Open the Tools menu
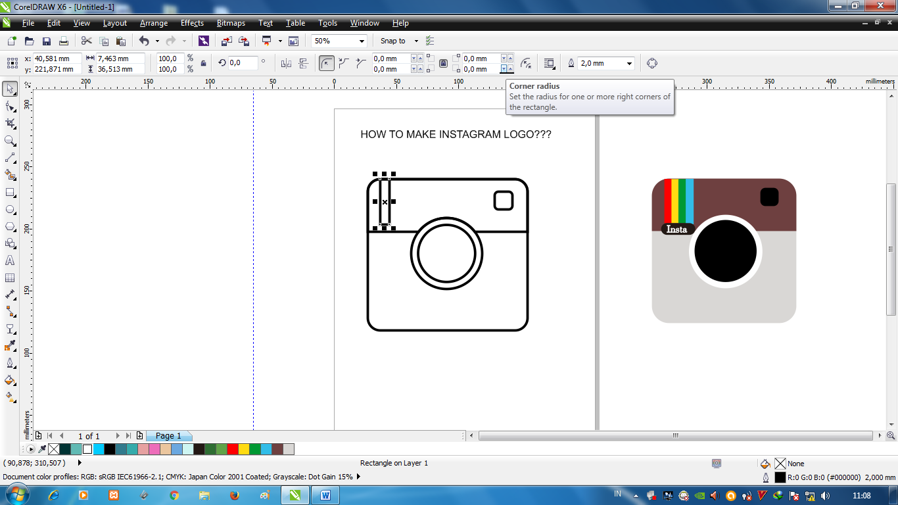The height and width of the screenshot is (505, 898). click(x=327, y=23)
